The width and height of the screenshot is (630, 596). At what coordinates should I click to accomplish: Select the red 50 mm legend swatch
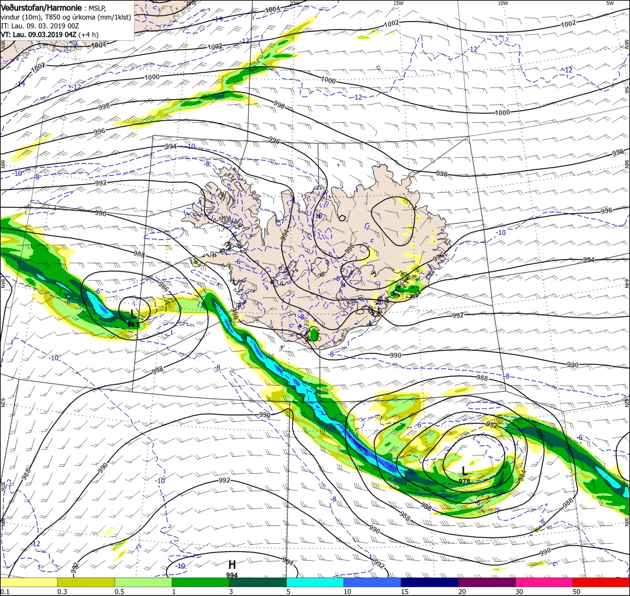pos(601,583)
